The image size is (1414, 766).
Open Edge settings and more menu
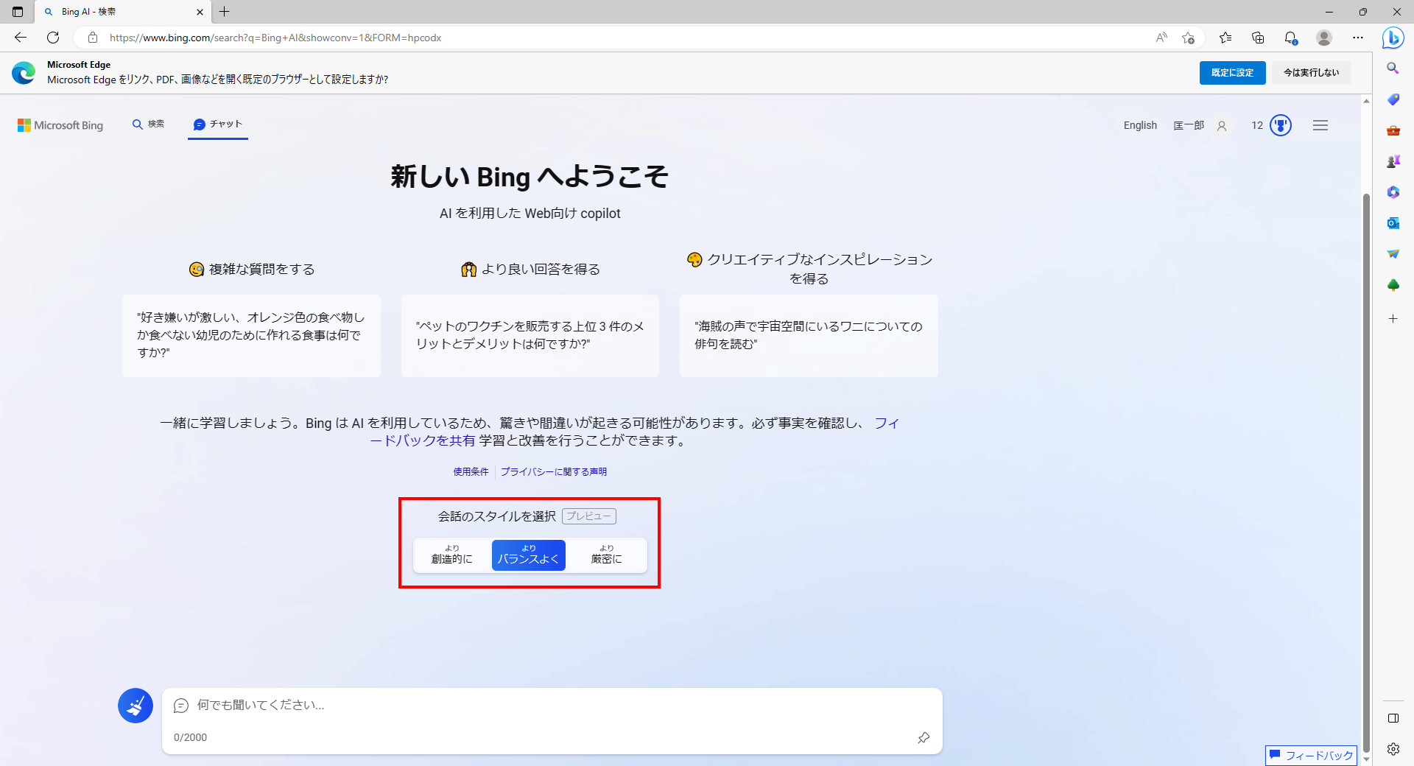click(x=1358, y=38)
